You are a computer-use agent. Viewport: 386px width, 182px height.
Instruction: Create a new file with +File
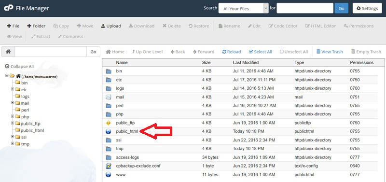[x=13, y=26]
